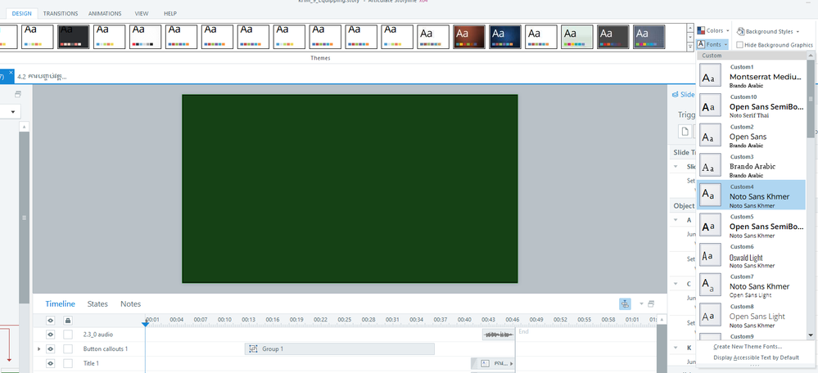Click the blue timeline playhead marker

click(146, 324)
